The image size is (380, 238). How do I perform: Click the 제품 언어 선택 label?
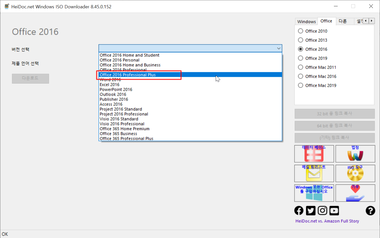coord(25,63)
